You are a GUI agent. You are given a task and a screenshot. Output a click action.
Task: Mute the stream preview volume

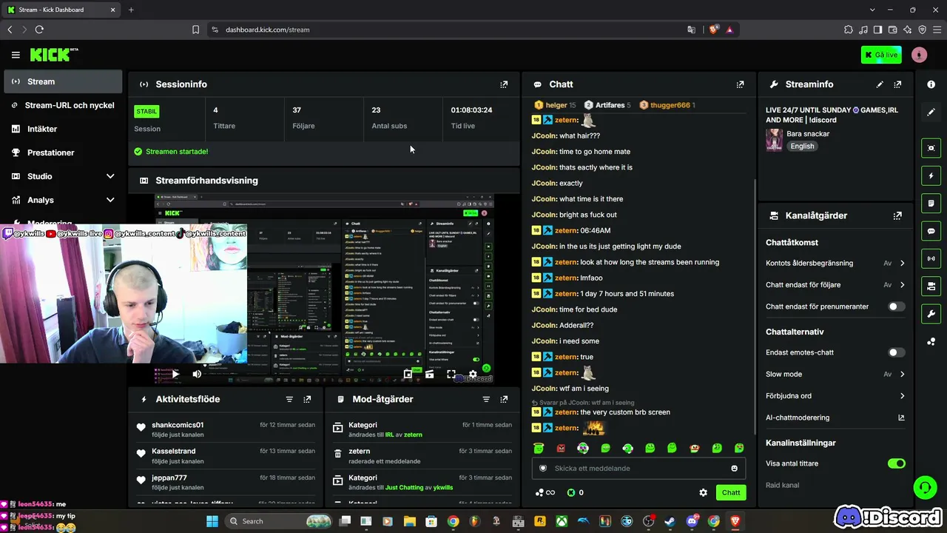pos(197,374)
